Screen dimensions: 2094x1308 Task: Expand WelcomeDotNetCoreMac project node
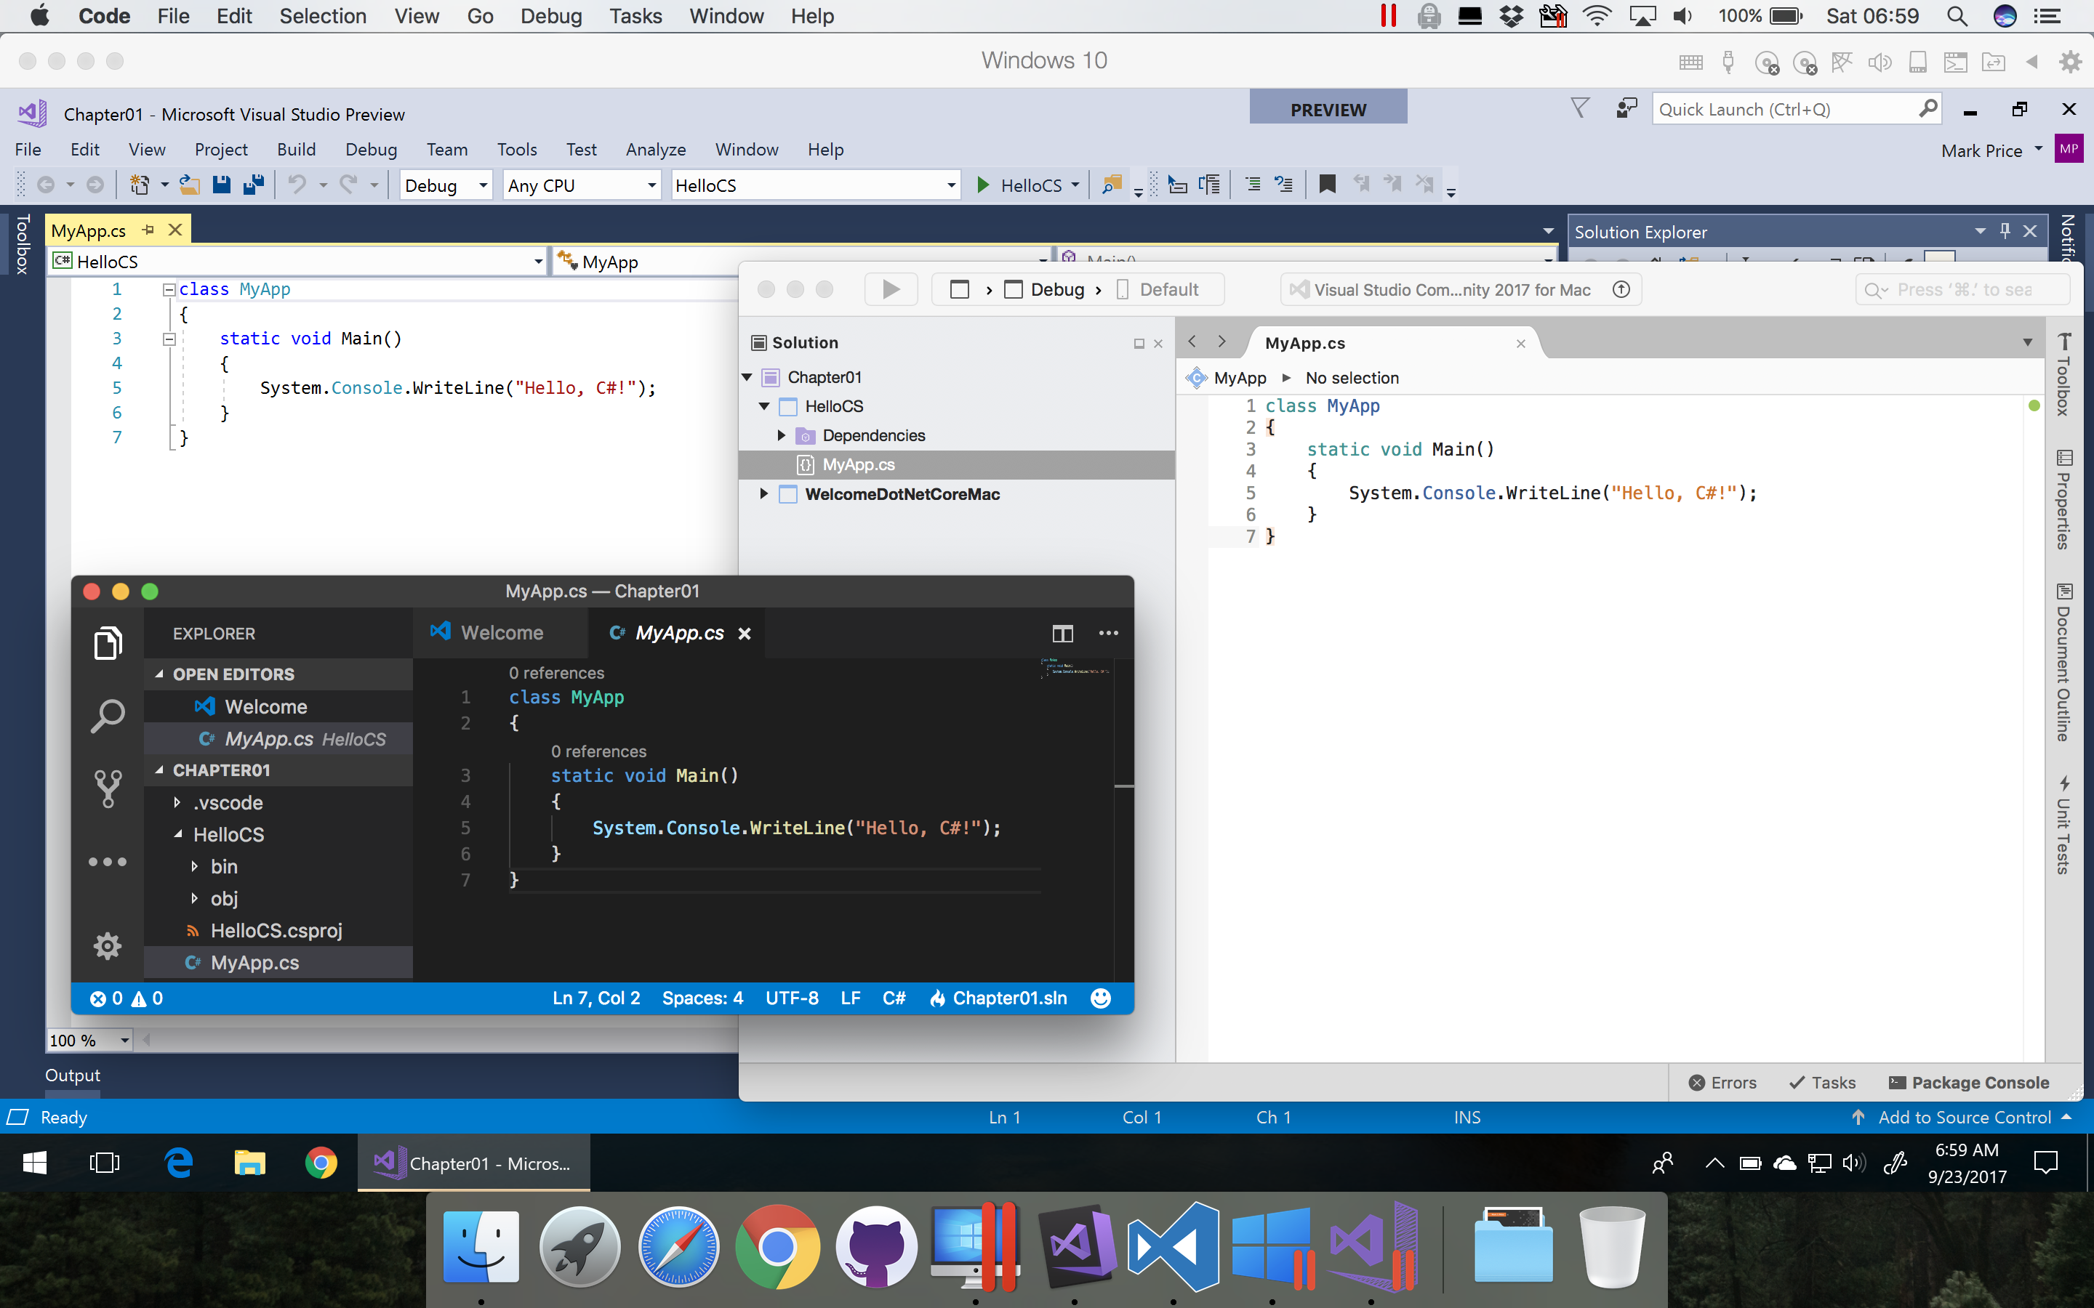point(764,494)
